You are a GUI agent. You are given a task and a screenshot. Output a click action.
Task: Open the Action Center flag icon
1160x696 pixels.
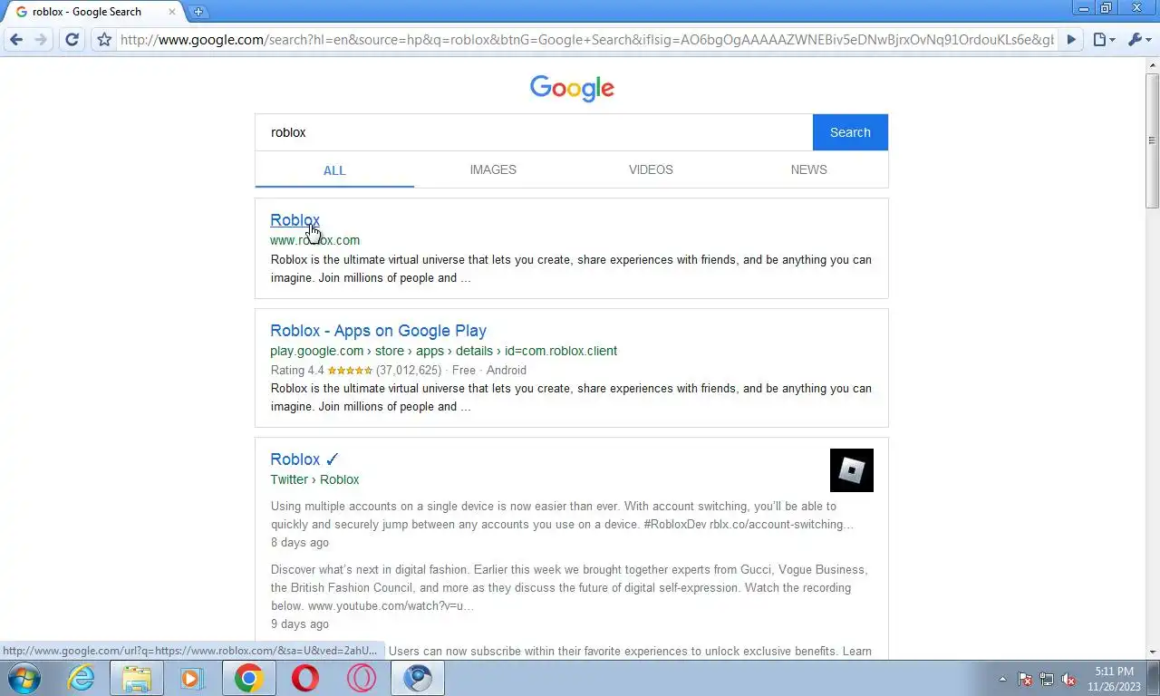[1025, 679]
